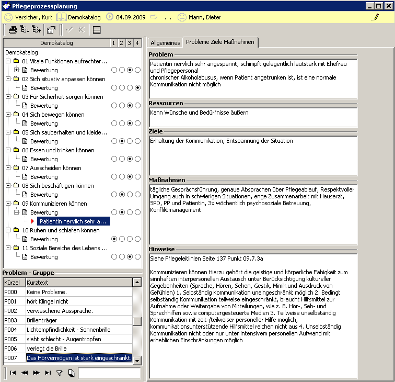The image size is (395, 382).
Task: Switch to the Allgemeines tab
Action: point(165,43)
